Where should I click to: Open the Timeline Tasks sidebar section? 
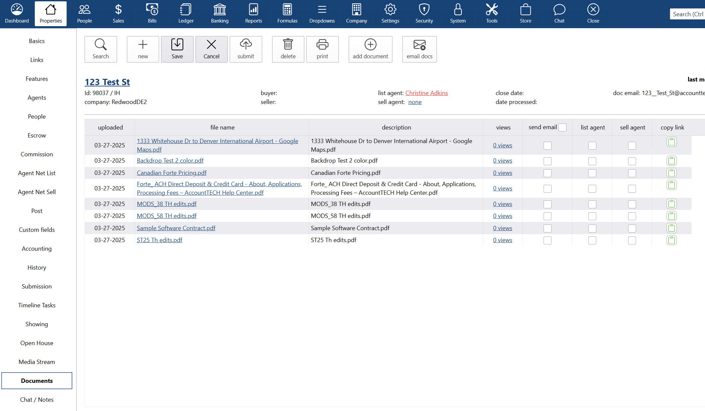[37, 305]
